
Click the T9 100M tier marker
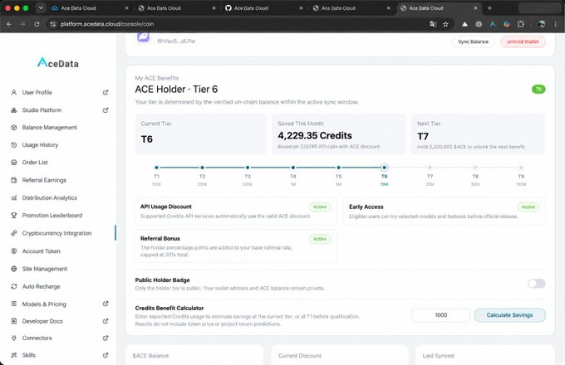tap(521, 168)
